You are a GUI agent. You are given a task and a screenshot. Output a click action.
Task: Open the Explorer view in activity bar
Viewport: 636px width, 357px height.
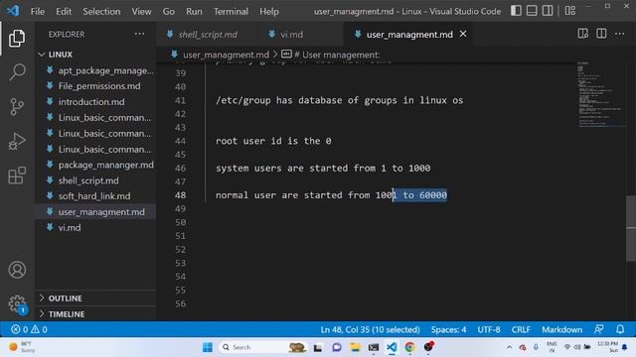(17, 39)
